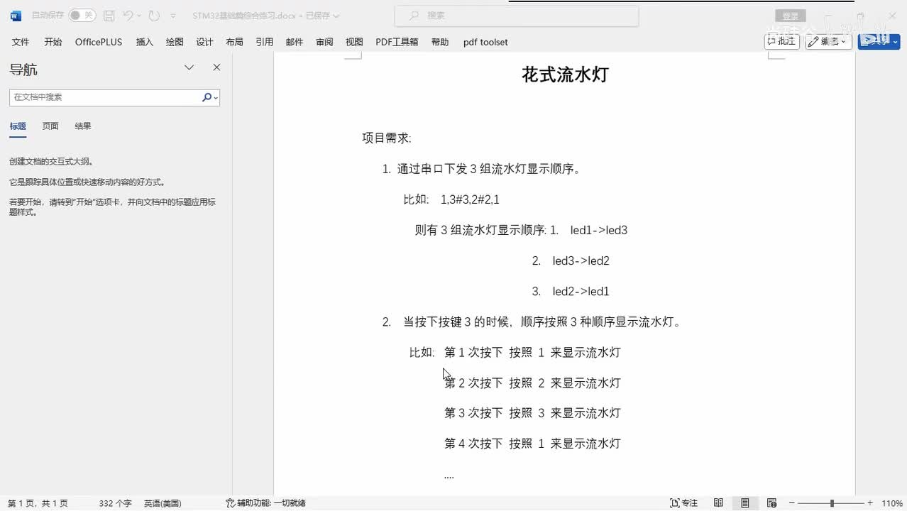The image size is (907, 511).
Task: Open the navigation pane options chevron
Action: click(189, 67)
